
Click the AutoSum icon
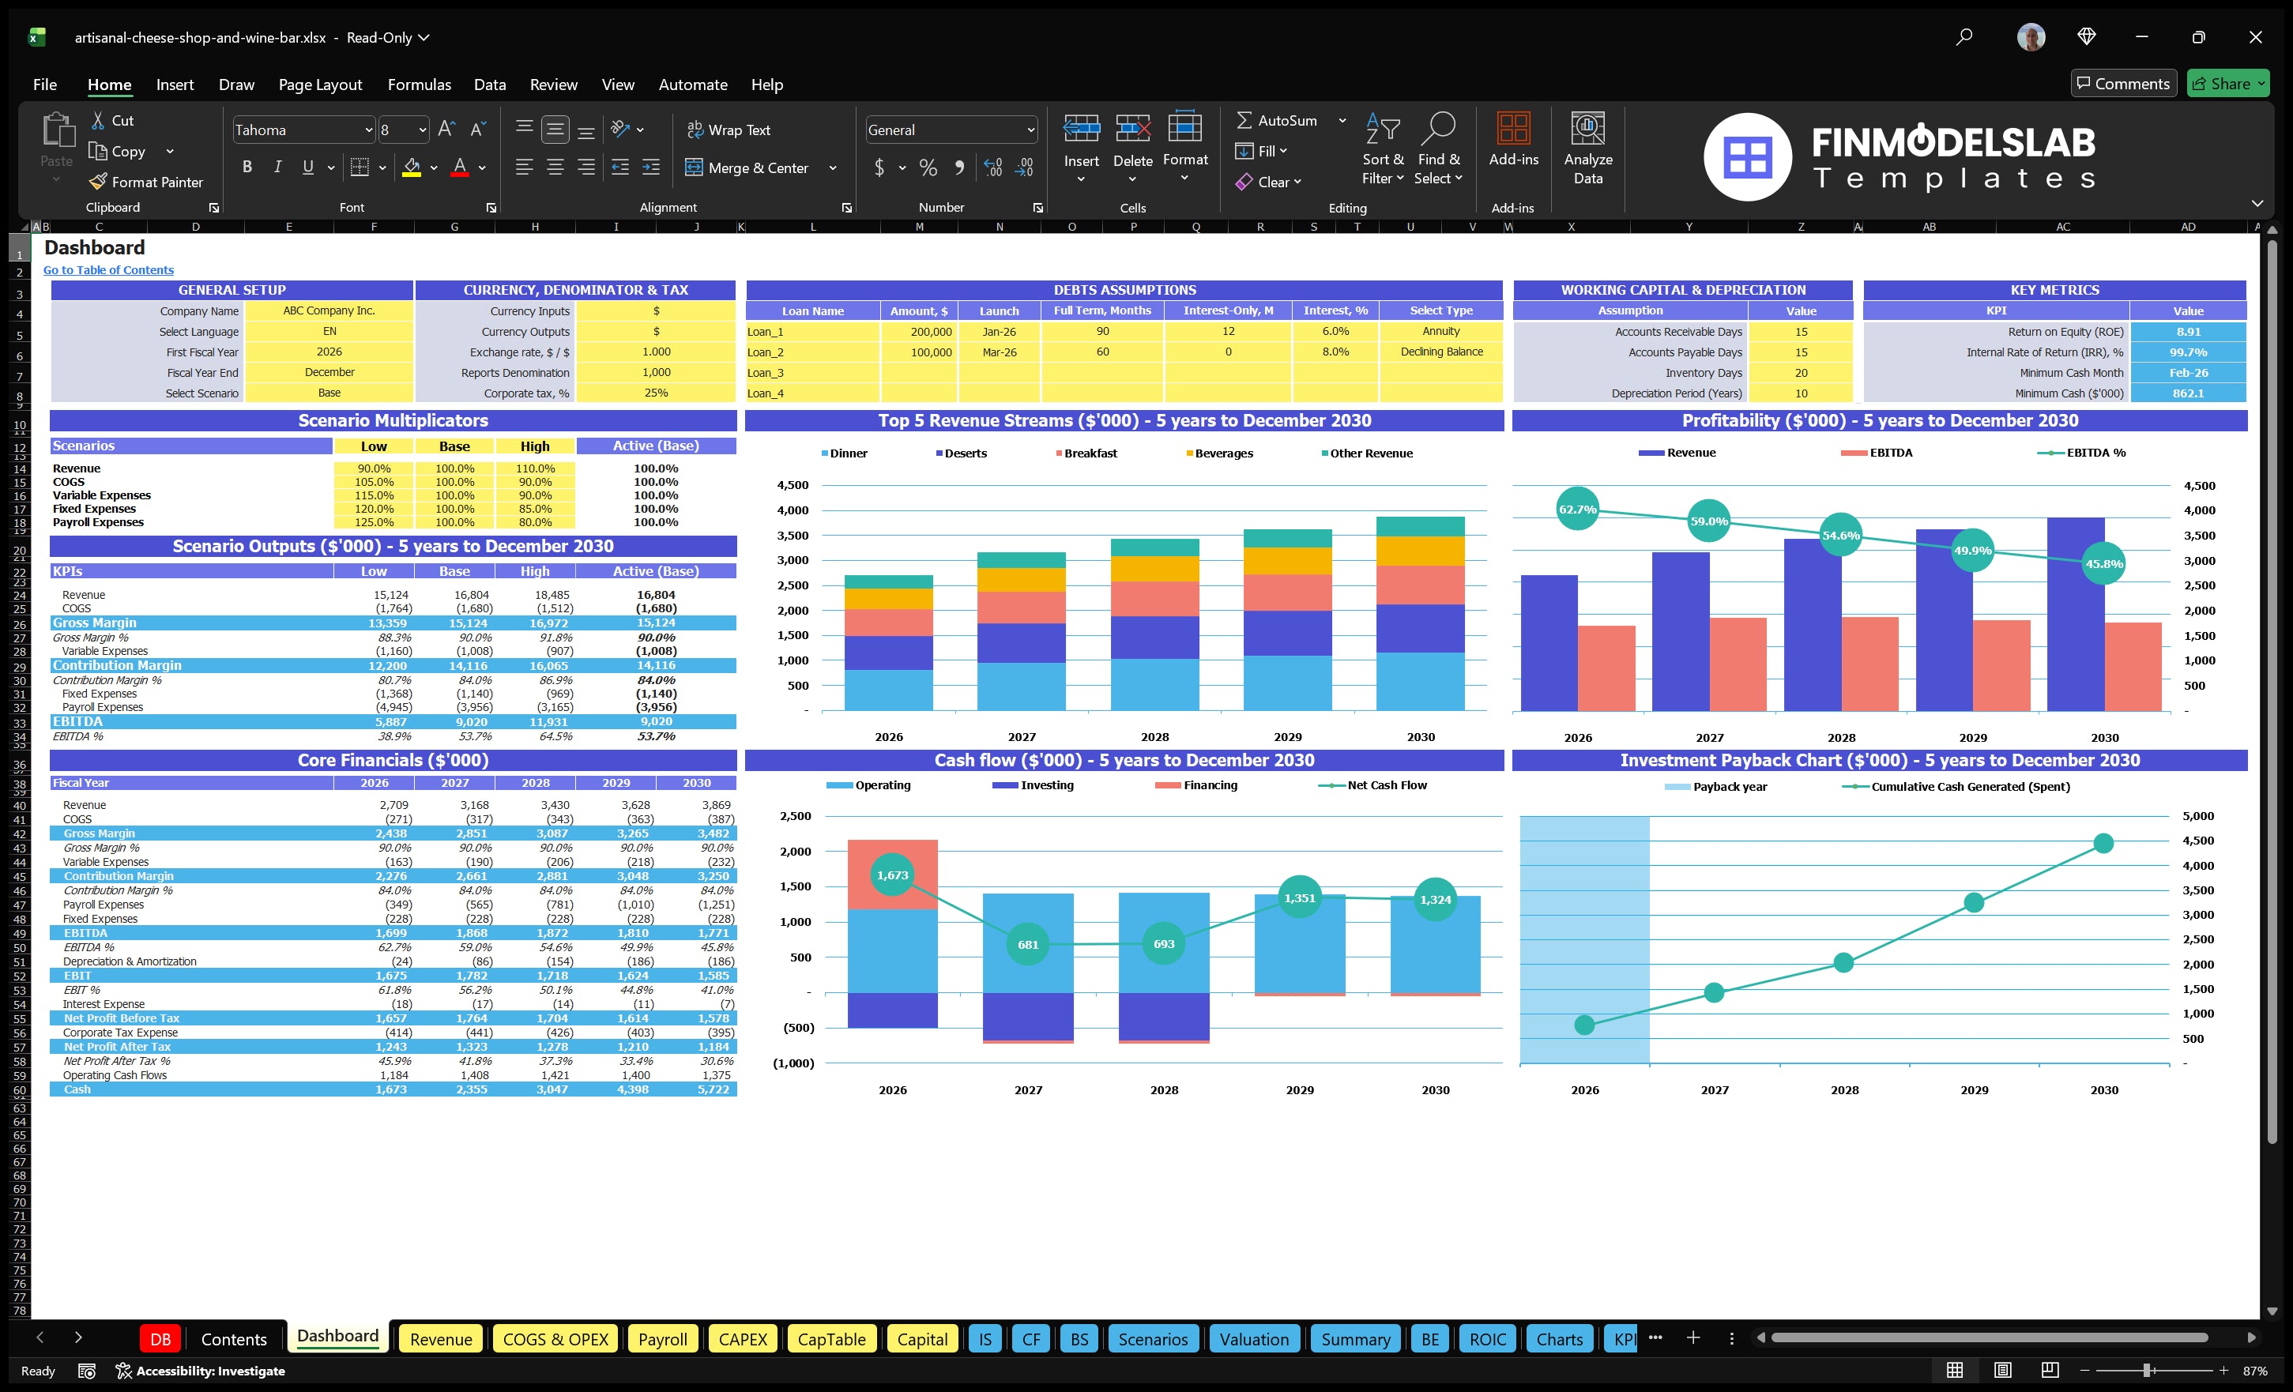coord(1247,120)
